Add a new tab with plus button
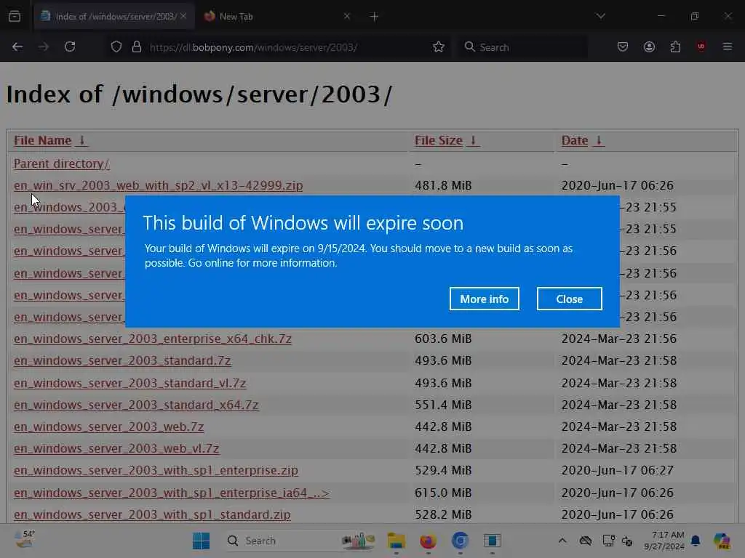 (375, 17)
